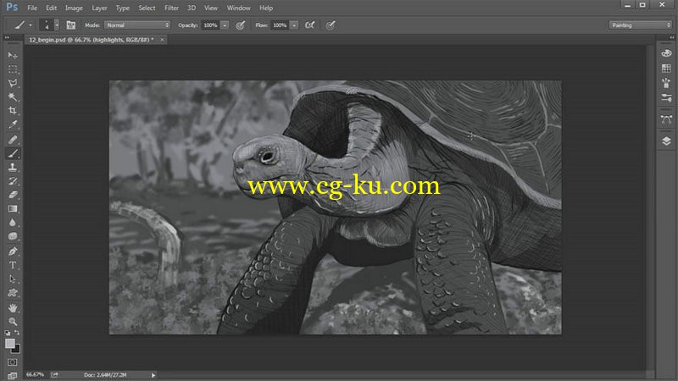
Task: Open the Swatches panel icon
Action: pyautogui.click(x=666, y=69)
